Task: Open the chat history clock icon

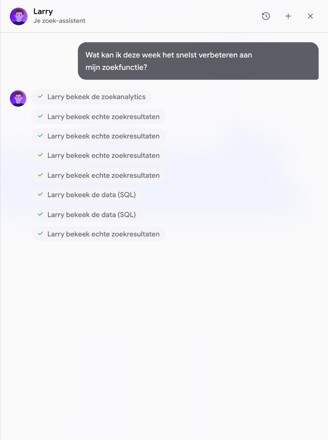Action: 266,16
